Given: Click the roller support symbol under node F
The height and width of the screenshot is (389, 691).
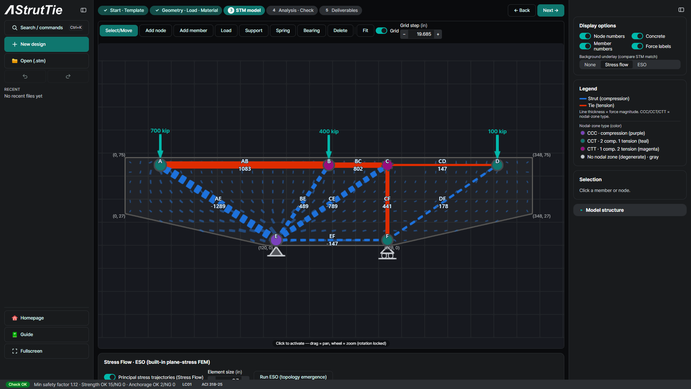Looking at the screenshot, I should tap(387, 254).
